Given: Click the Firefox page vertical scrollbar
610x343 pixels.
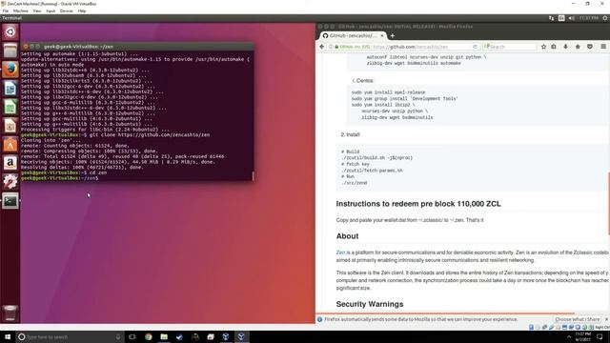Looking at the screenshot, I should pos(608,203).
